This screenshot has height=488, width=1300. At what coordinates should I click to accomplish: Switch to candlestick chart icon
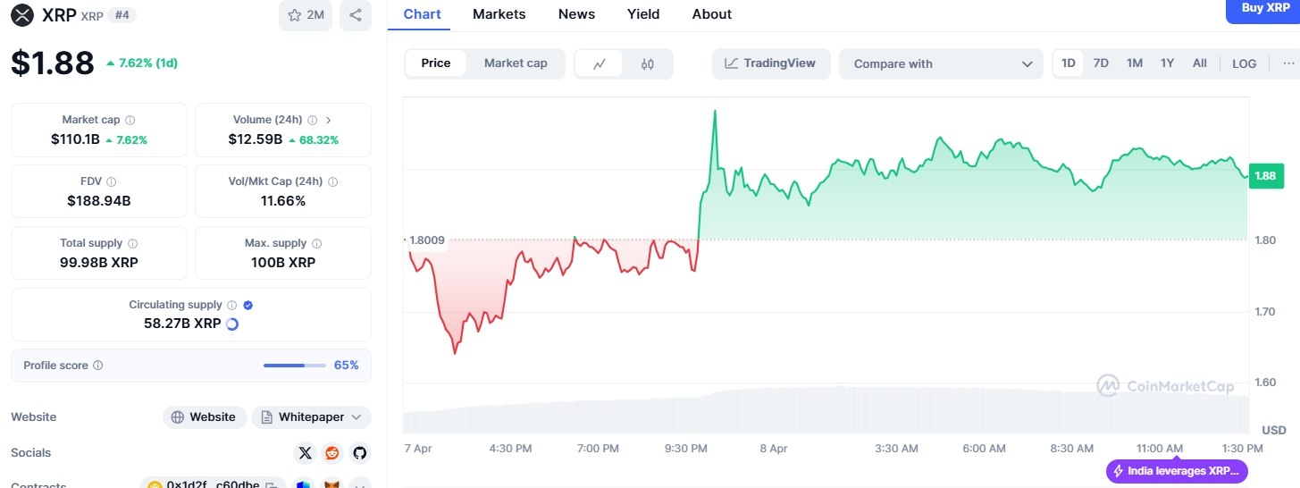[648, 63]
